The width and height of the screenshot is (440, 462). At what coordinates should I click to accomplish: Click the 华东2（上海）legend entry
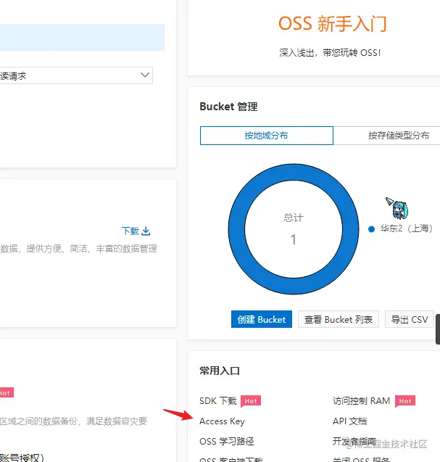point(401,228)
